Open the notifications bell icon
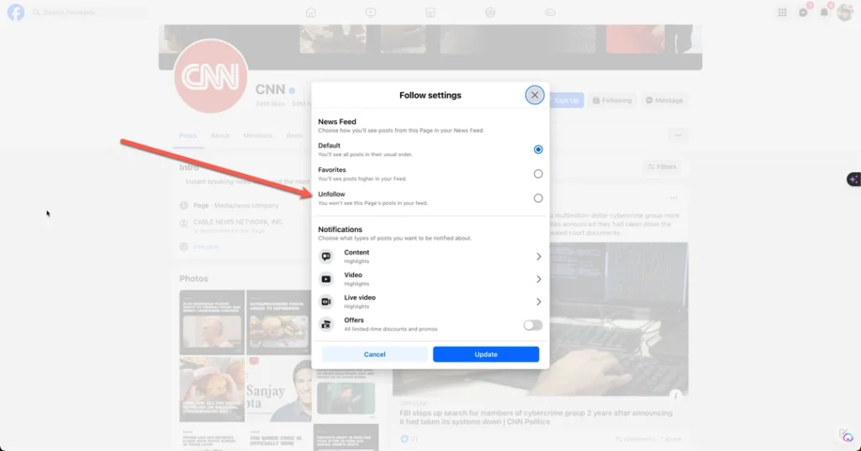This screenshot has height=451, width=861. pyautogui.click(x=824, y=12)
